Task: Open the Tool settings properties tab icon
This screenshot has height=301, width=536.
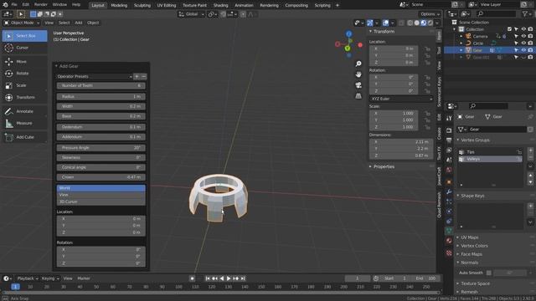Action: pos(449,118)
